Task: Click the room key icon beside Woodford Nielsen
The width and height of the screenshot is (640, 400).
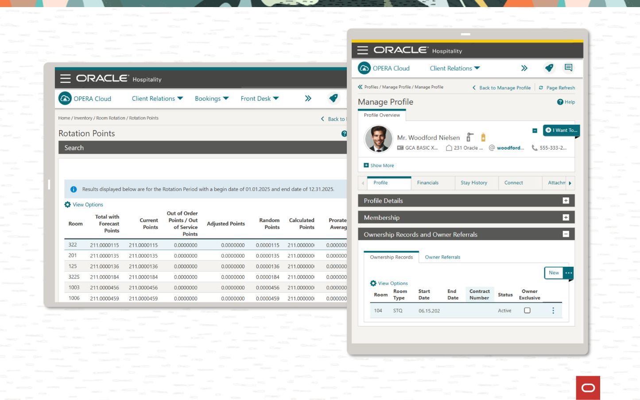Action: 470,137
